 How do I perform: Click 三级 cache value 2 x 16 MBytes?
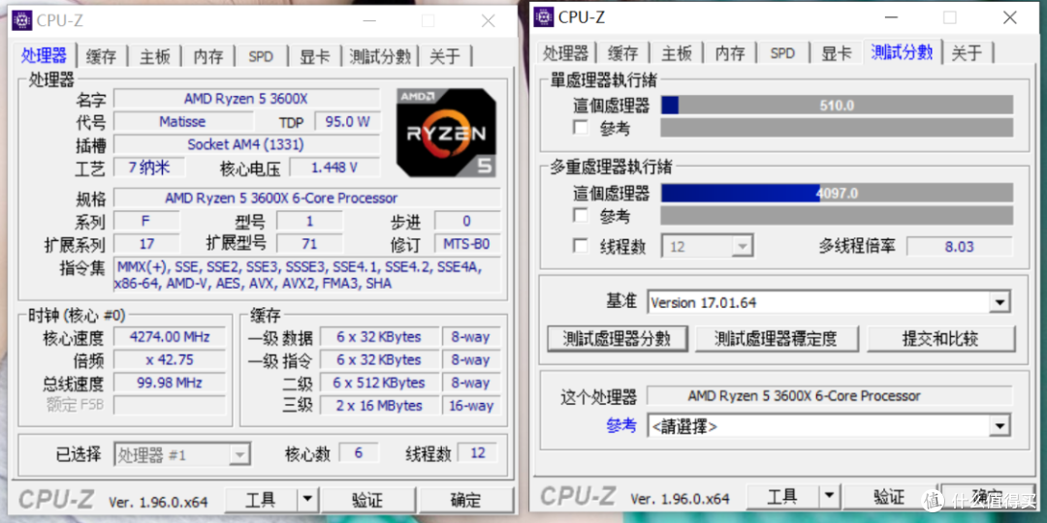click(379, 405)
